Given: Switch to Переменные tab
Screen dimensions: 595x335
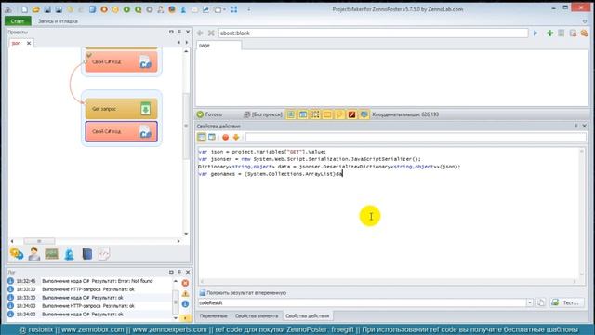Looking at the screenshot, I should 213,316.
